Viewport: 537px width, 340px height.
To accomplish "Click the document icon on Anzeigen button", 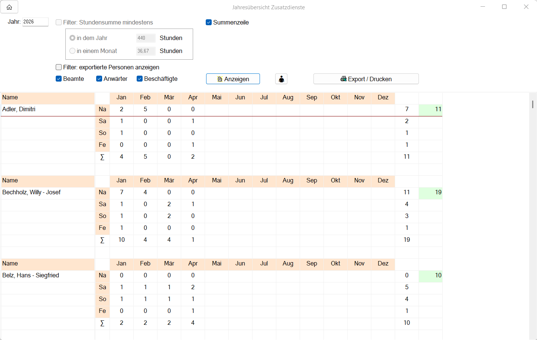I will pyautogui.click(x=220, y=79).
